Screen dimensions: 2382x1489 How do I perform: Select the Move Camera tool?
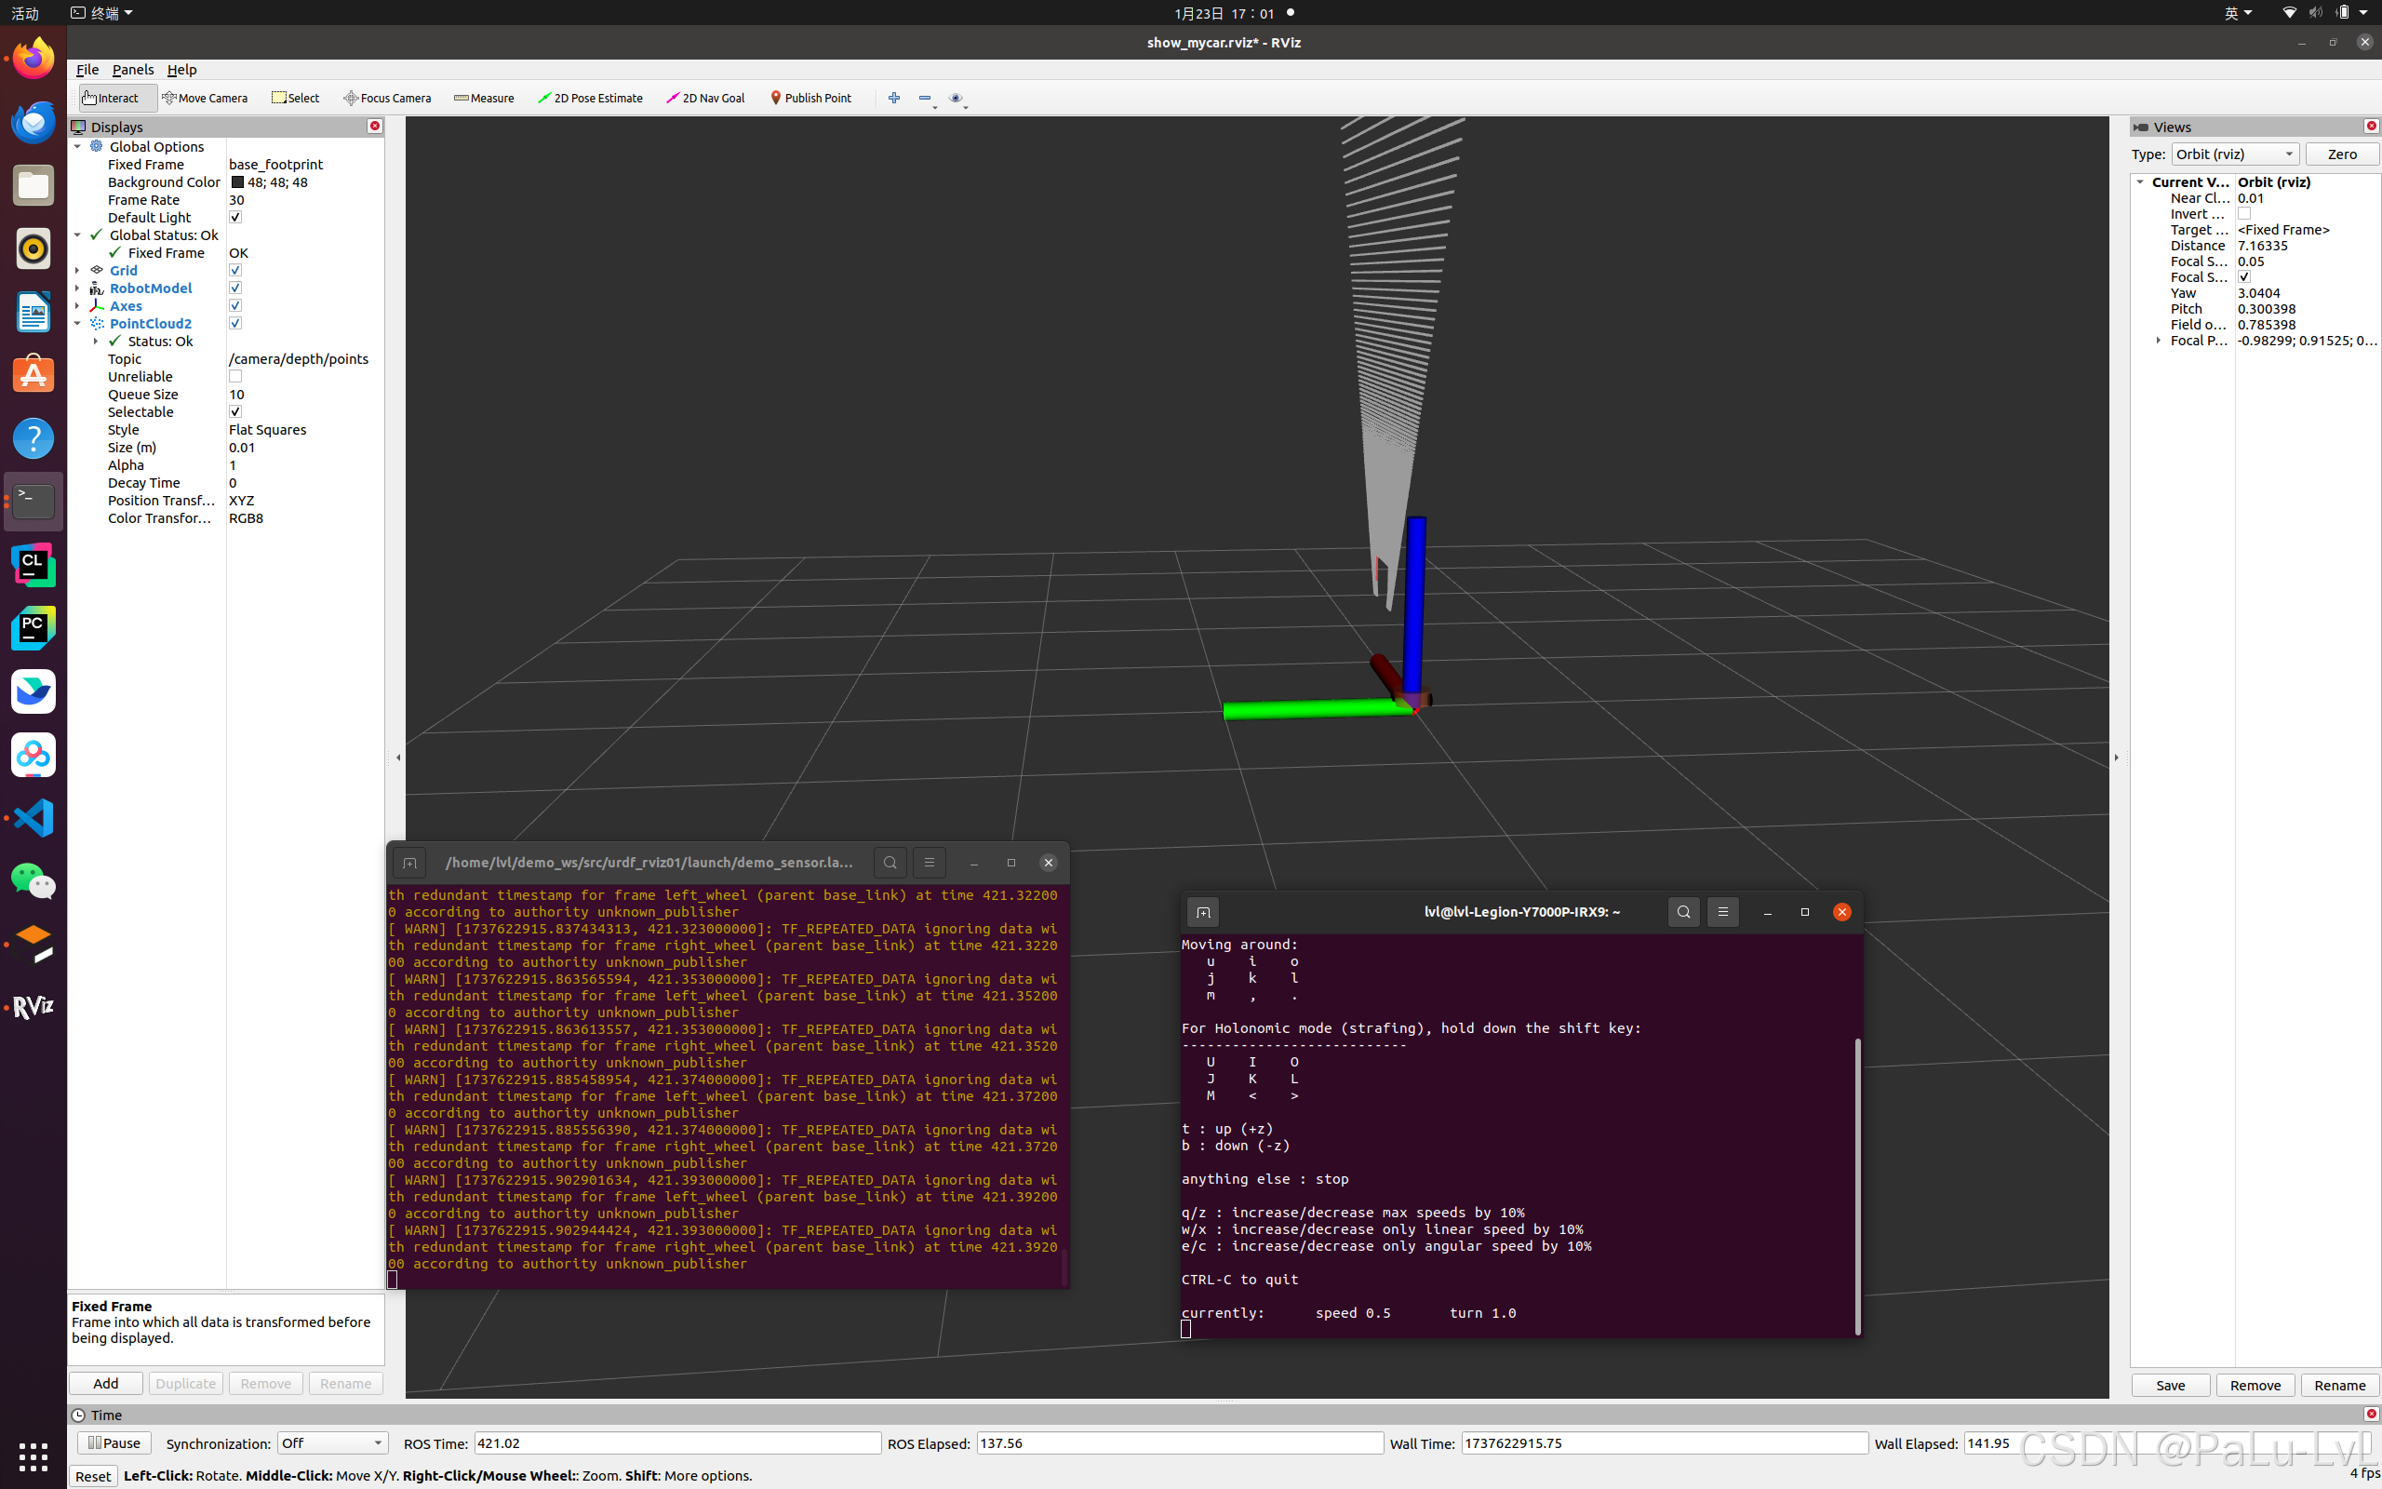pyautogui.click(x=205, y=98)
